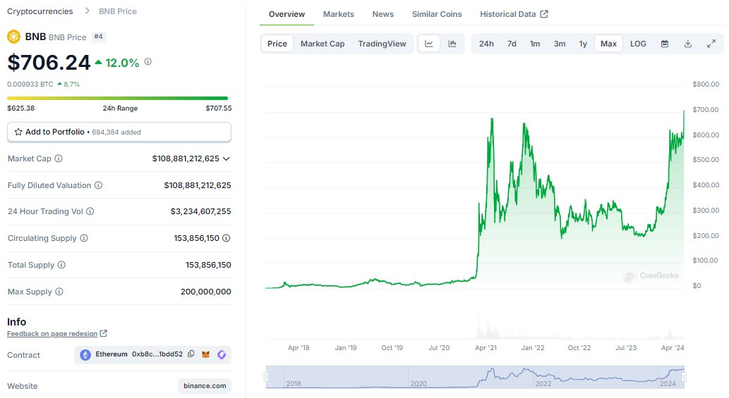Set chart range to 3m
Screen dimensions: 729x398
[560, 44]
